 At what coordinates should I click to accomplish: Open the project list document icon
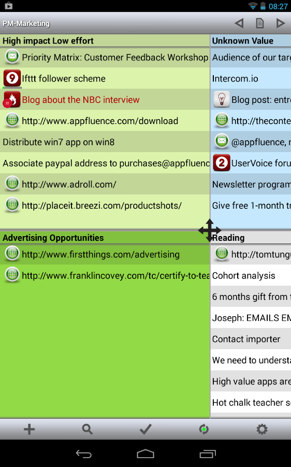click(260, 23)
